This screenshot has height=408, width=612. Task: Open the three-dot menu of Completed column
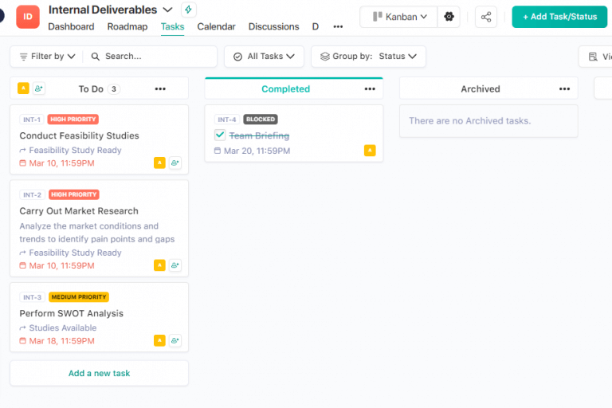coord(370,89)
